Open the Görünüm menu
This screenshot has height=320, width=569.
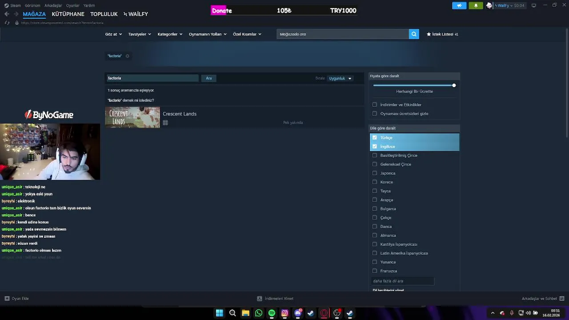tap(32, 5)
